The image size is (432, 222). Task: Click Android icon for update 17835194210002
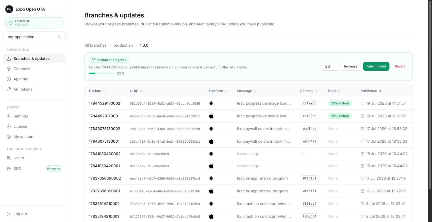[211, 204]
